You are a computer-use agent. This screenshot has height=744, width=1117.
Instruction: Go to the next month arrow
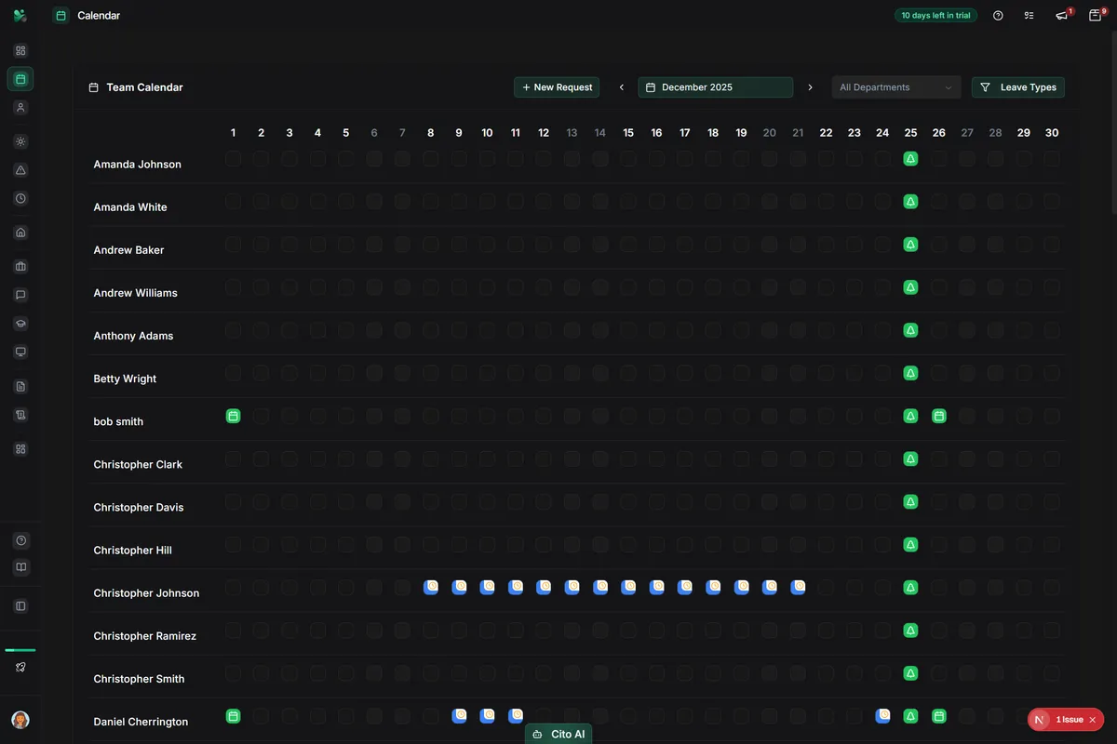click(810, 87)
